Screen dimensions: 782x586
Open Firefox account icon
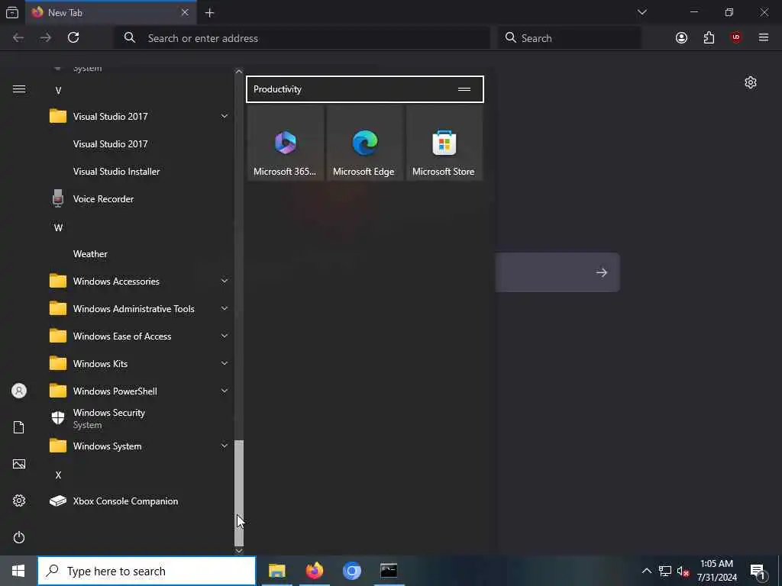[x=681, y=37]
